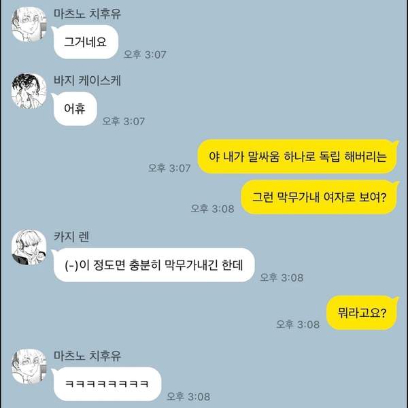The image size is (408, 408).
Task: Open 마츠노 치후유's top profile picture
Action: pyautogui.click(x=29, y=24)
